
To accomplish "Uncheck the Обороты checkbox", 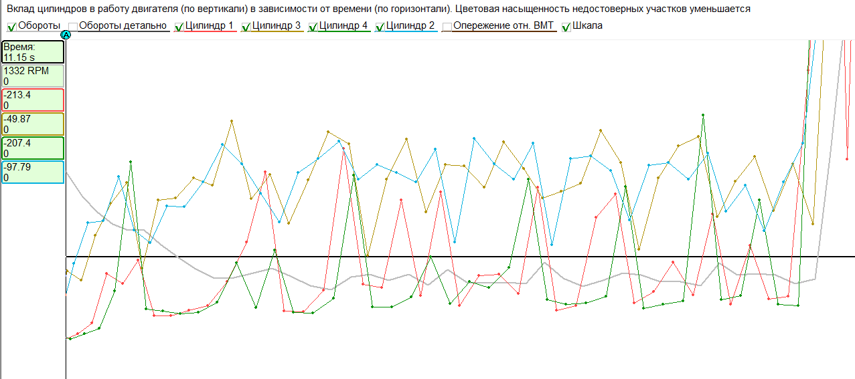I will [12, 27].
